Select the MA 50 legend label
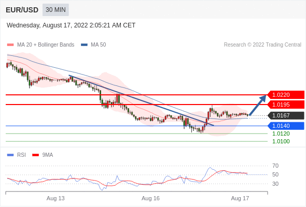The width and height of the screenshot is (306, 207). [99, 45]
